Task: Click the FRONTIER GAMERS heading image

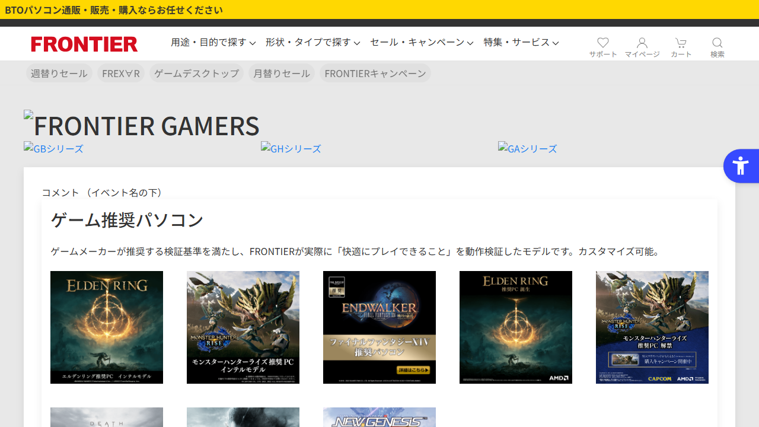Action: click(x=142, y=125)
